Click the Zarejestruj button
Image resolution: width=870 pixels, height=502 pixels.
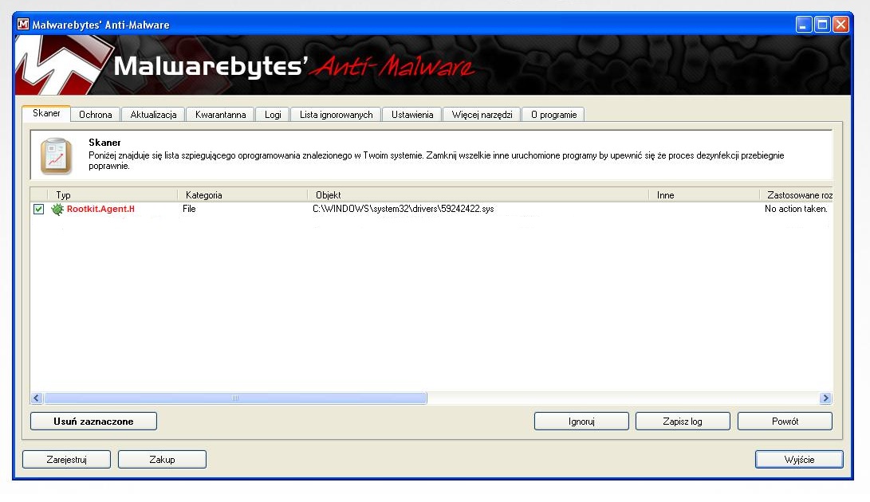pos(66,459)
